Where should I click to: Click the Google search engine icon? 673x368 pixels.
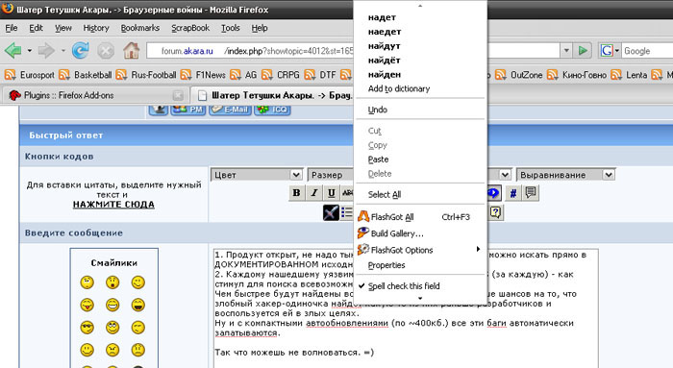607,51
